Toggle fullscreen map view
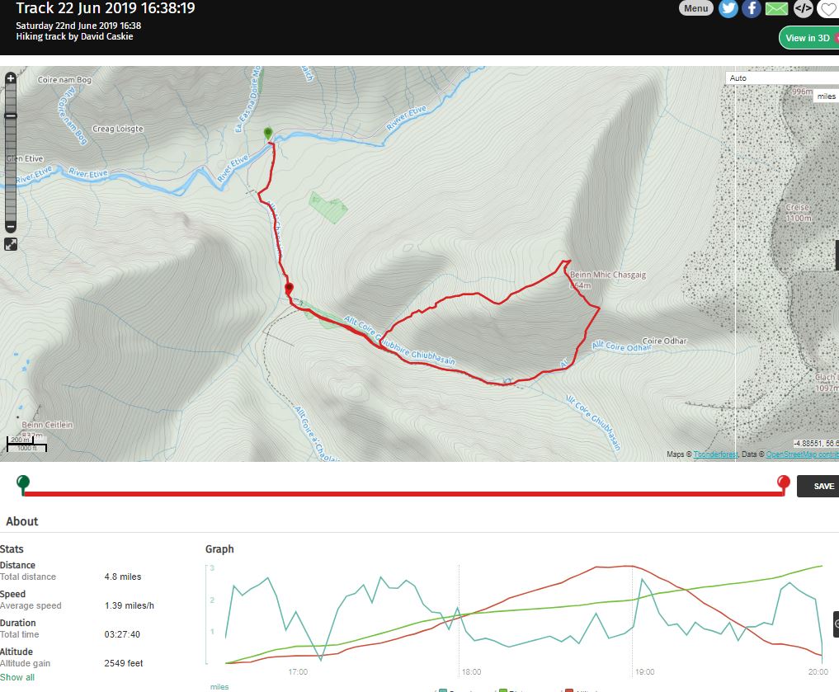This screenshot has width=839, height=692. click(x=11, y=244)
